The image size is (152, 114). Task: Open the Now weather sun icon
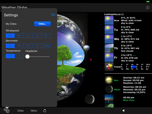(x=109, y=20)
